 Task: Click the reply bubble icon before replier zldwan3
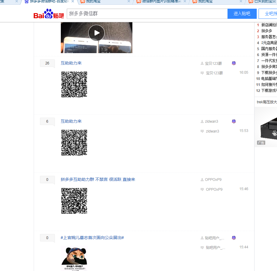202,131
